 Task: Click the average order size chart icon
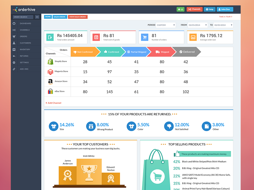[x=193, y=37]
